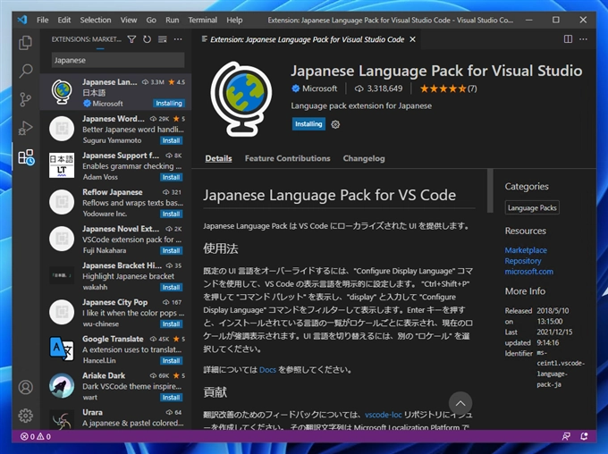Click the scroll-to-top arrow button

point(460,403)
